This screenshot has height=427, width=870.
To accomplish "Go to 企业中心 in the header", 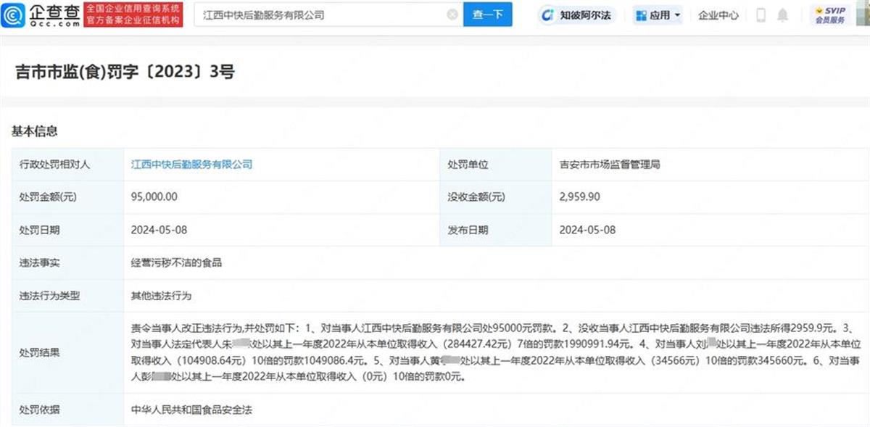I will click(718, 14).
